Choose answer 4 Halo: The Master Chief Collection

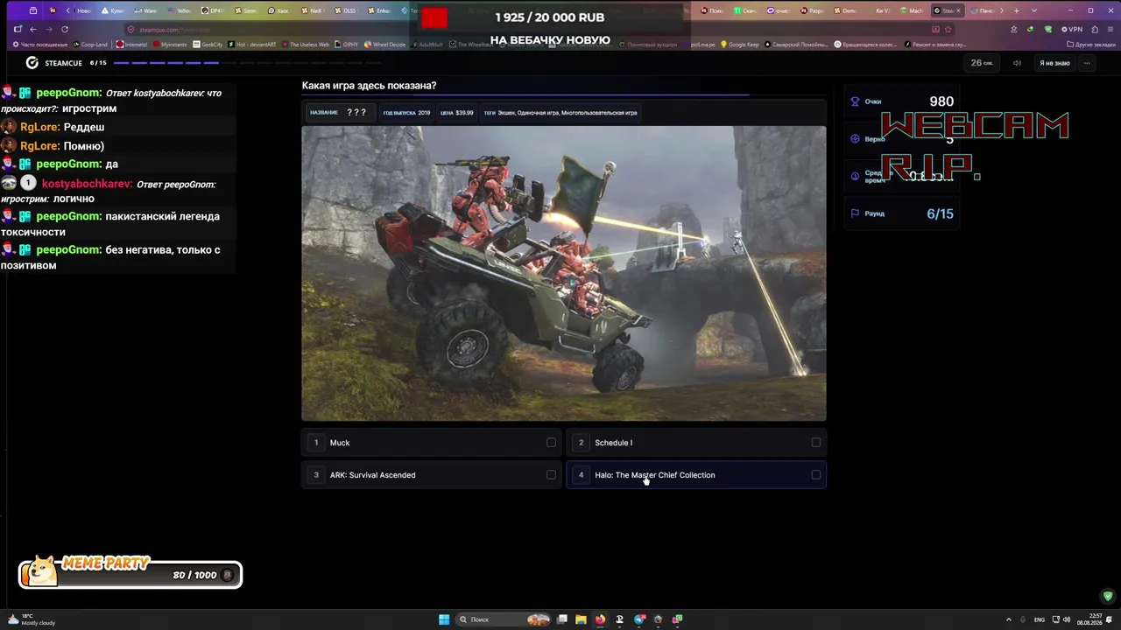click(696, 475)
